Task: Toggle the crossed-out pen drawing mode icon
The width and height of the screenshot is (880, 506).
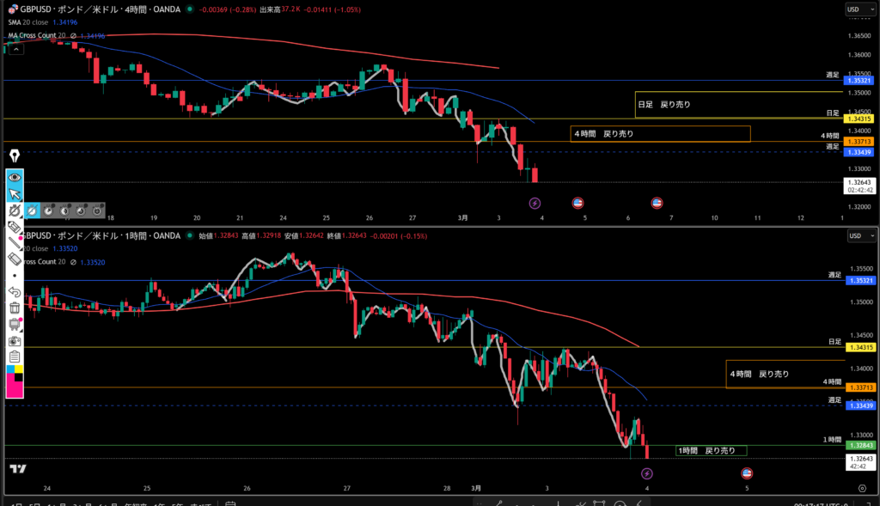Action: click(15, 210)
